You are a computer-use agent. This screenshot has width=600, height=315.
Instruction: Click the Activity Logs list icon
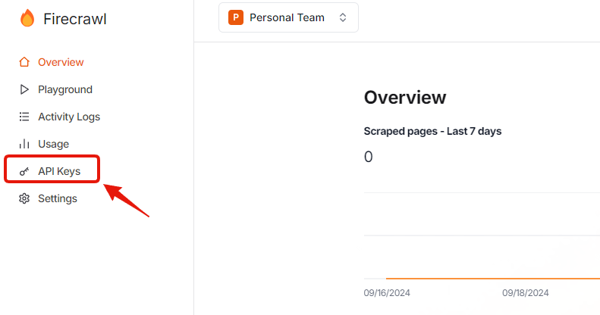click(24, 117)
